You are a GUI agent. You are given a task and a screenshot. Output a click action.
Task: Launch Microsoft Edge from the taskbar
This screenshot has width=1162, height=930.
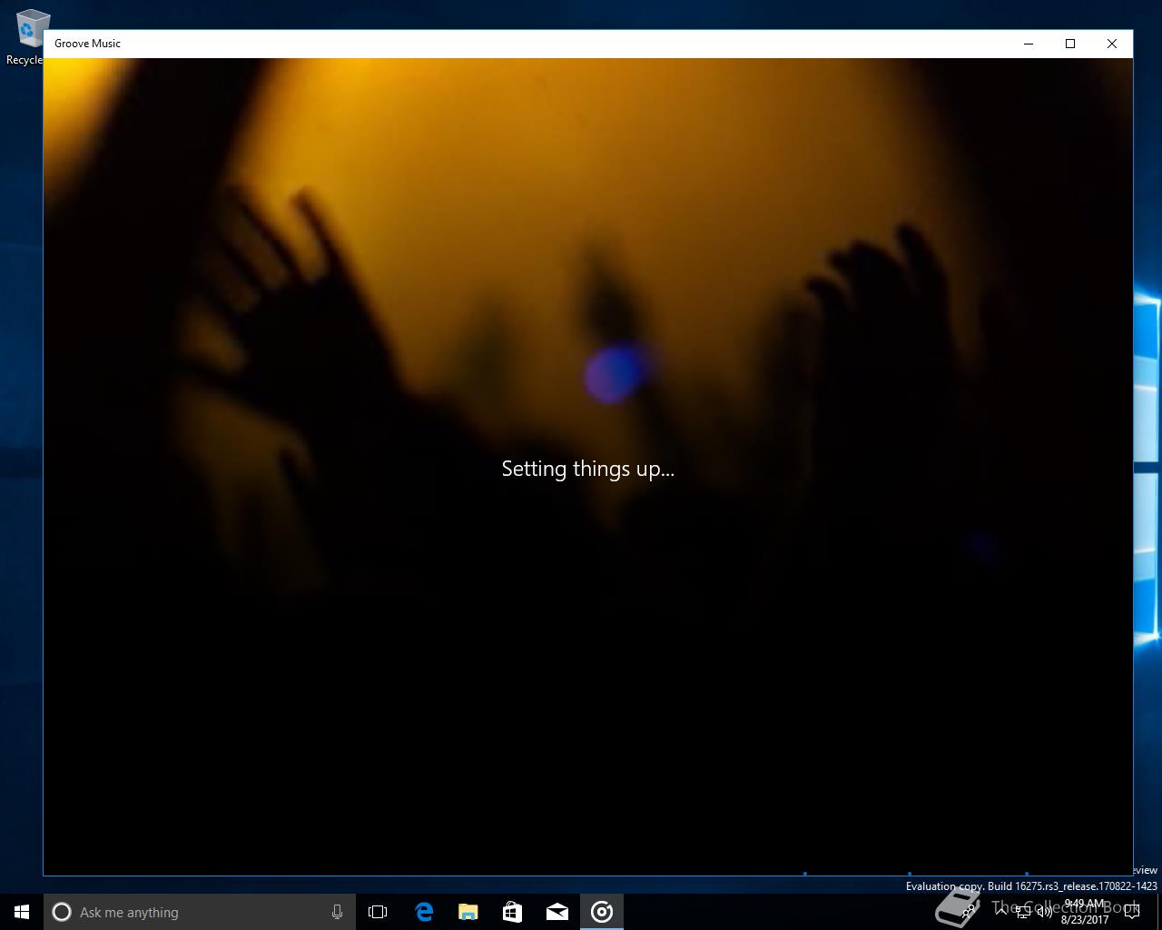click(423, 912)
